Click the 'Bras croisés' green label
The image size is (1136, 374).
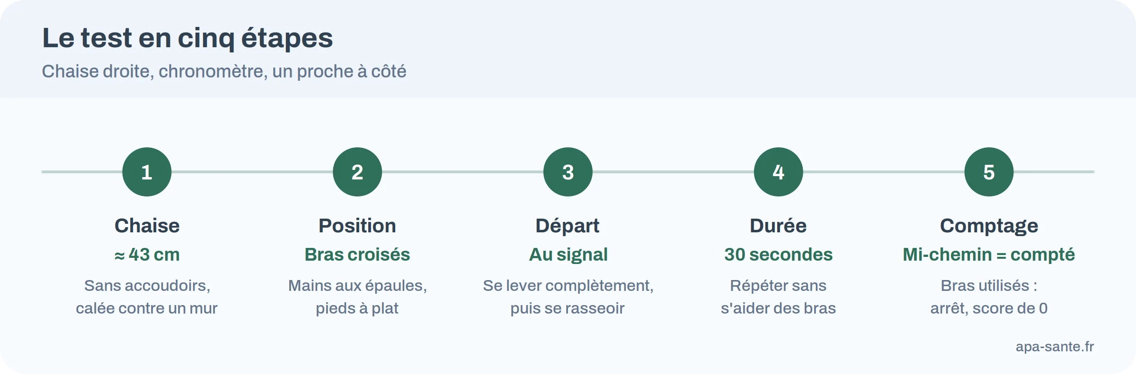(357, 255)
